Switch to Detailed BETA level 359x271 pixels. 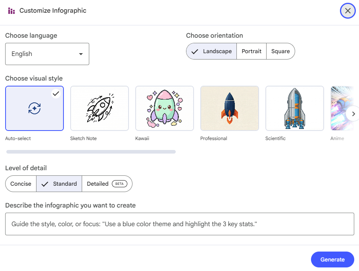point(107,184)
